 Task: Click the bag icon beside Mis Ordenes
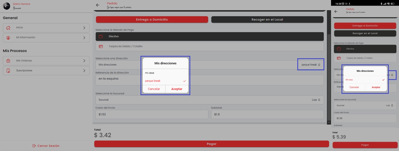(8, 61)
